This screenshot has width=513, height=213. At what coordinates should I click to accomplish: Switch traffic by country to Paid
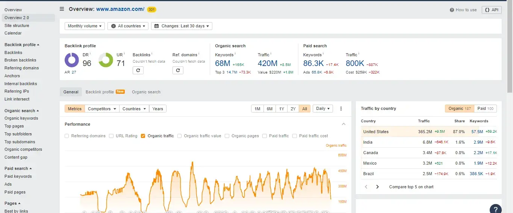(x=486, y=108)
